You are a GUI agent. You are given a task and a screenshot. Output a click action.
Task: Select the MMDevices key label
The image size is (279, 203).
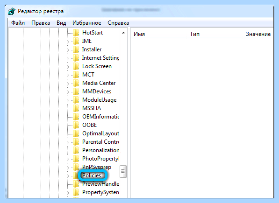click(x=97, y=91)
